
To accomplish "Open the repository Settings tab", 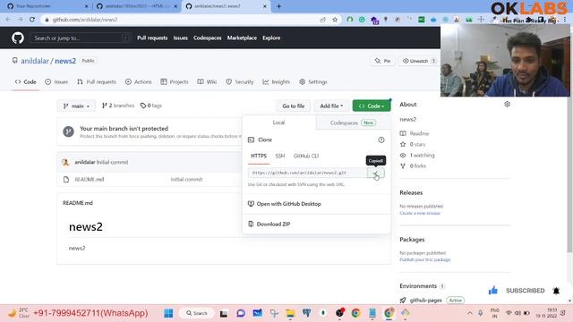I will coord(313,81).
